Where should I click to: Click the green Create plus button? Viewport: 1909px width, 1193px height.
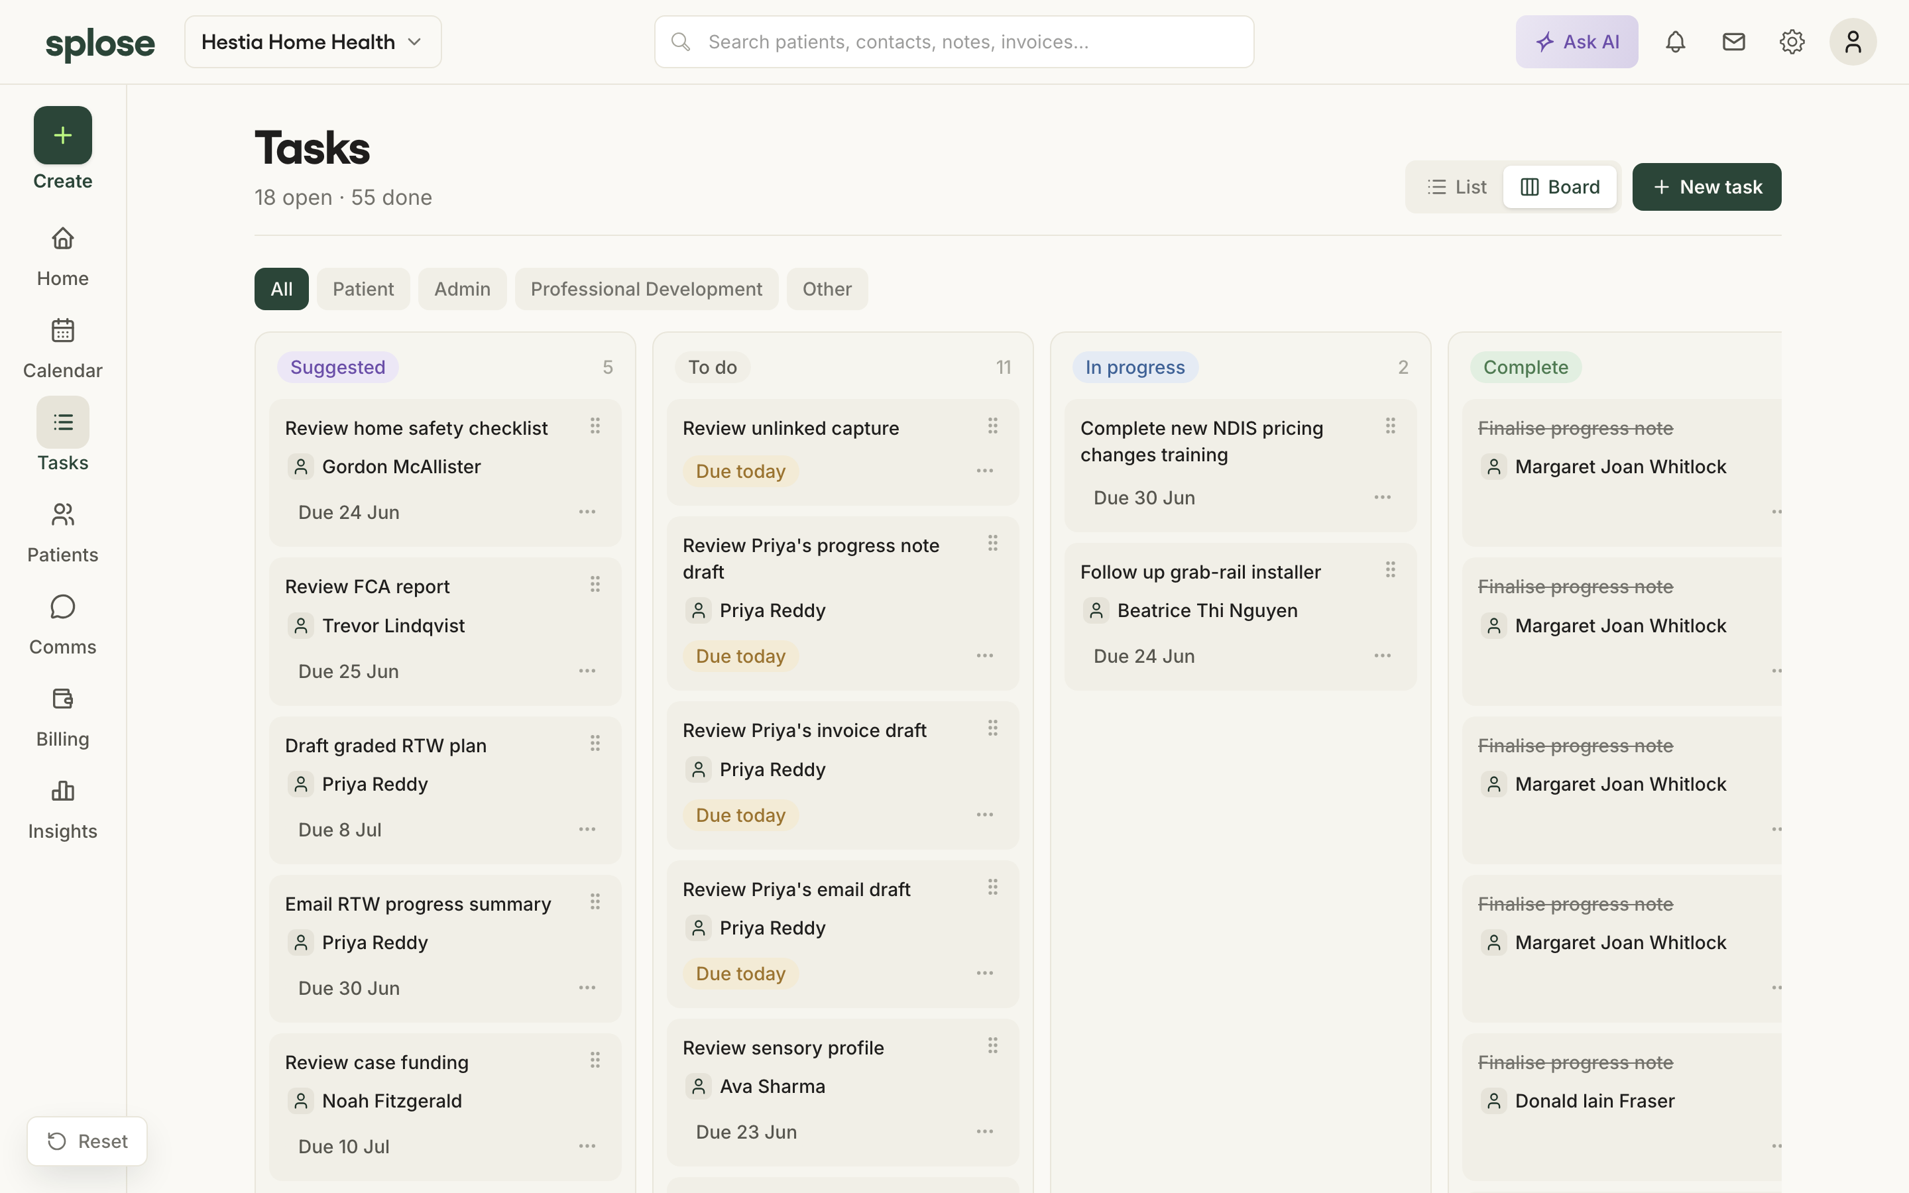62,135
